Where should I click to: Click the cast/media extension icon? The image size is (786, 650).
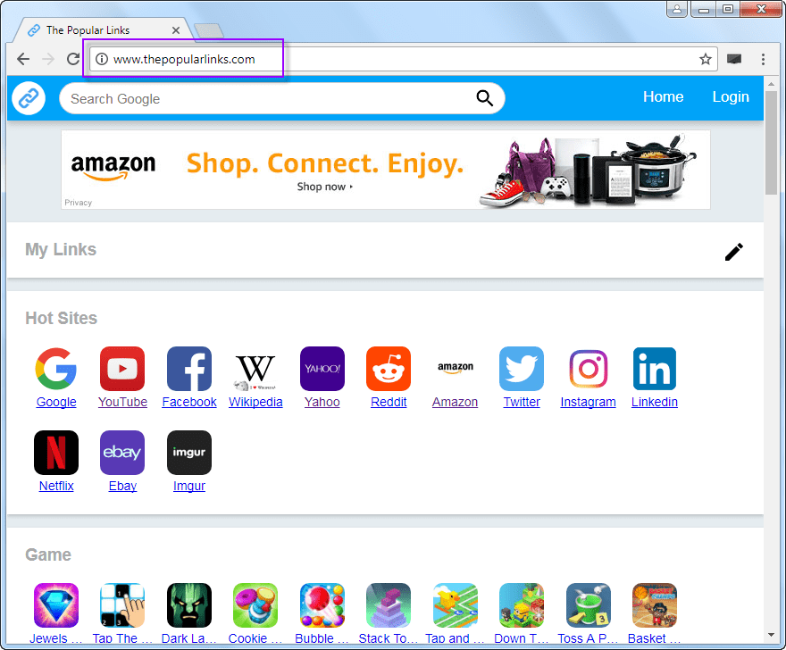pyautogui.click(x=734, y=59)
